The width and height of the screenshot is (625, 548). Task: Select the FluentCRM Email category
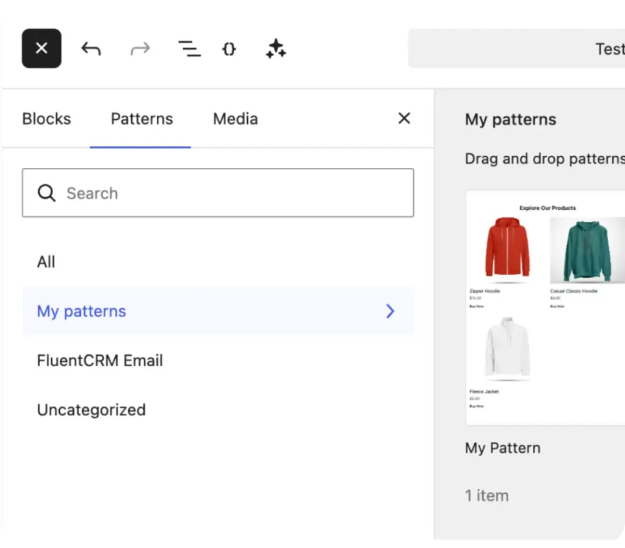click(x=218, y=361)
